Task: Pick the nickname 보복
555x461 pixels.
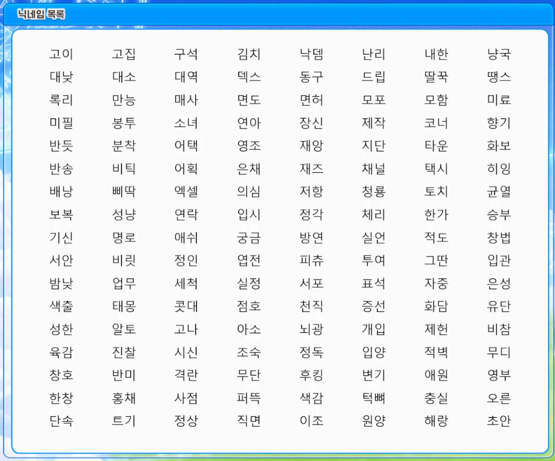Action: 61,215
